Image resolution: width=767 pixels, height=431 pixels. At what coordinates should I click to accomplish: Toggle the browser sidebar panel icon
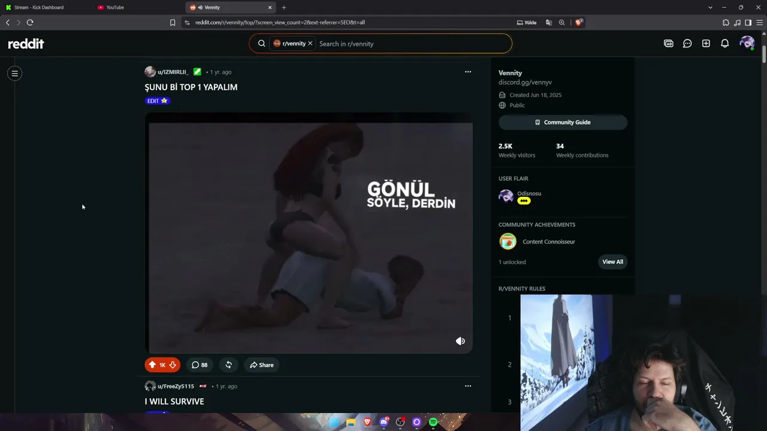(x=748, y=23)
